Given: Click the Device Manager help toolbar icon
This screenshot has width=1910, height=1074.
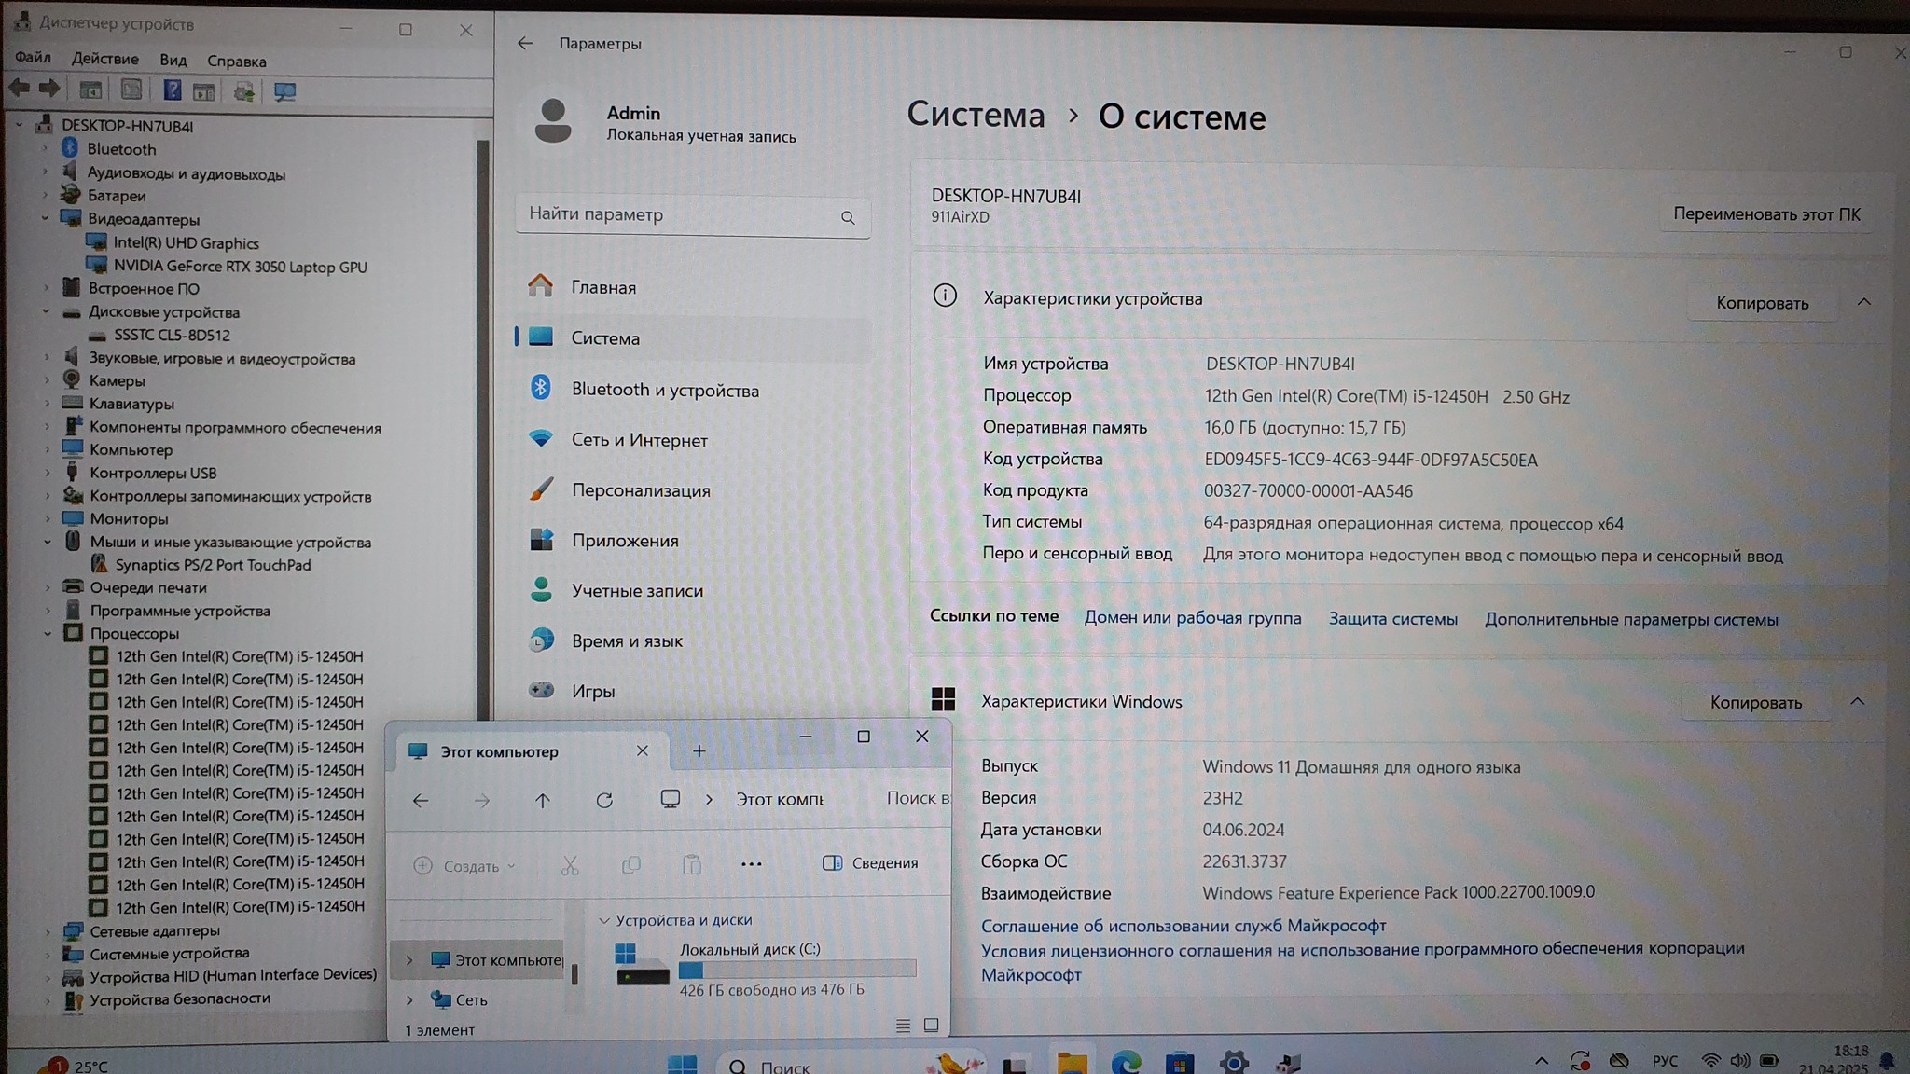Looking at the screenshot, I should 173,90.
